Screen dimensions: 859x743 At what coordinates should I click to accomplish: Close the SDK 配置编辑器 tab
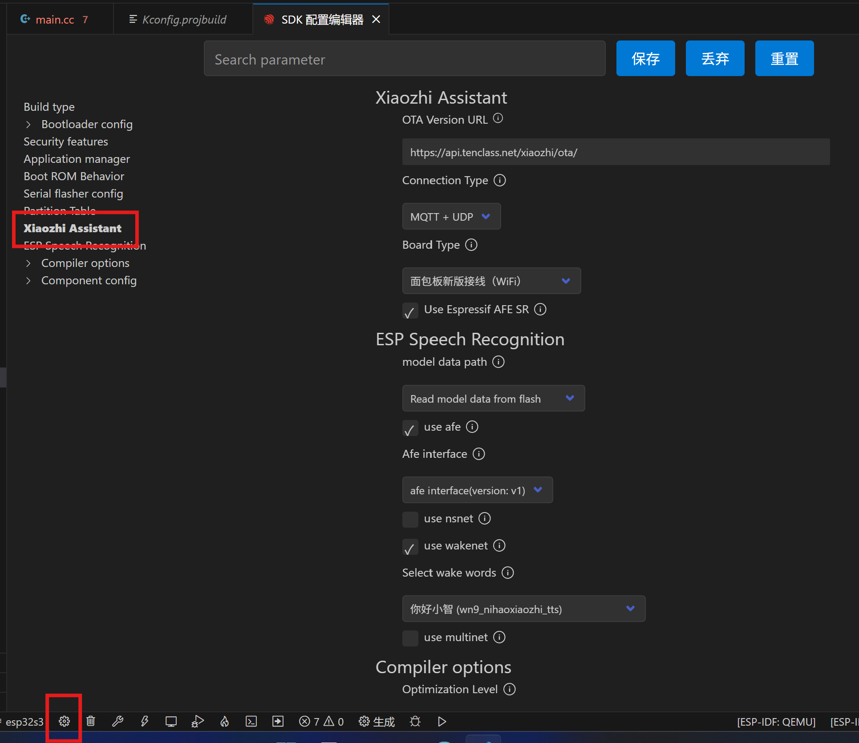click(x=376, y=19)
